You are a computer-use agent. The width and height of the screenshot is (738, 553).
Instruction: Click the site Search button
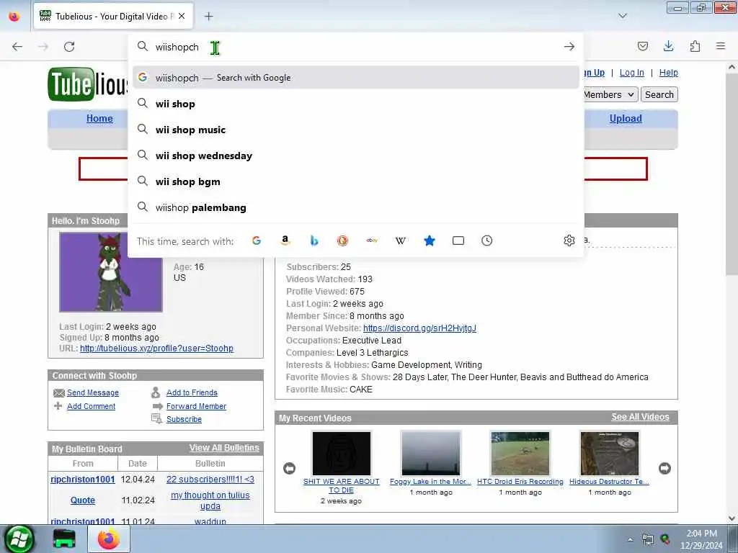[659, 94]
